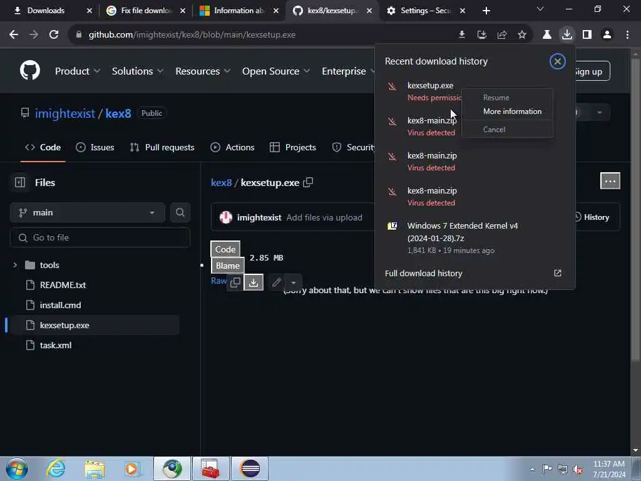Copy raw file contents icon
Image resolution: width=641 pixels, height=481 pixels.
pos(235,282)
